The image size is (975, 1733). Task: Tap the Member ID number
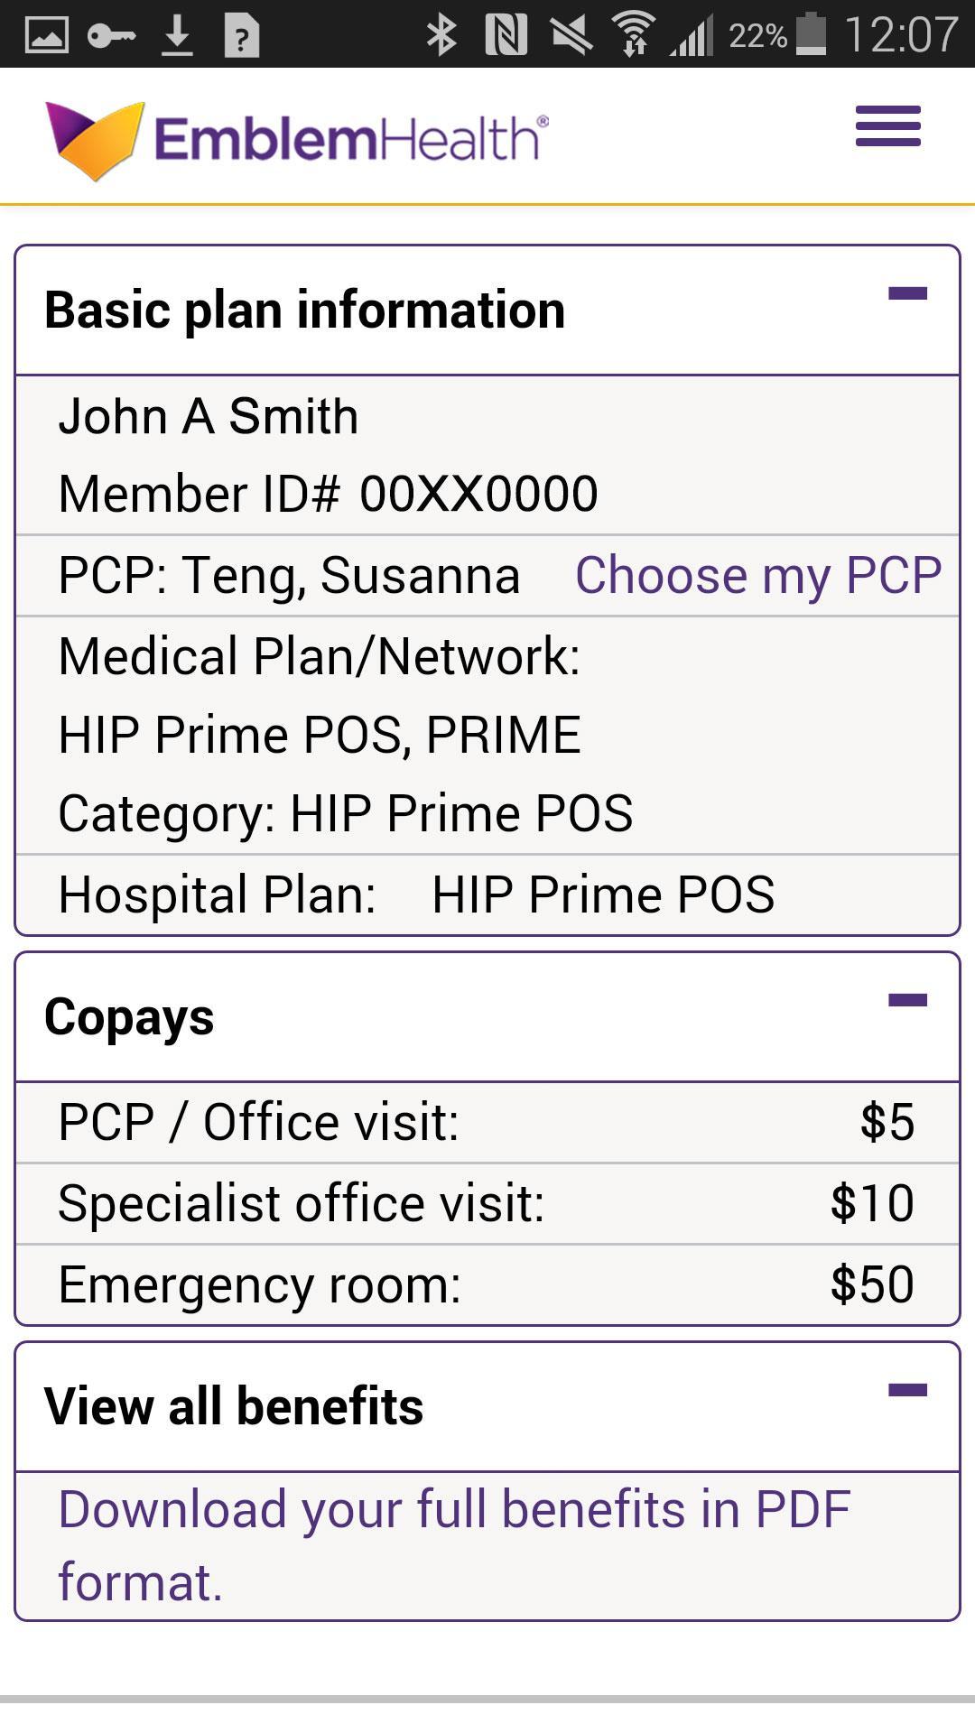pyautogui.click(x=478, y=494)
